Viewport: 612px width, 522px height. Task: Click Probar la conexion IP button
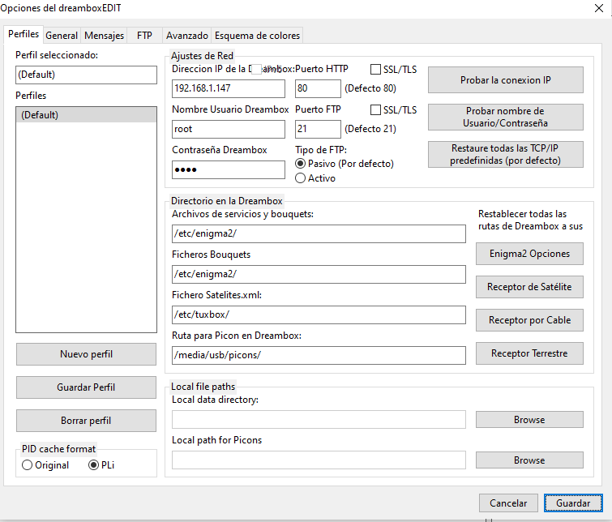click(505, 80)
